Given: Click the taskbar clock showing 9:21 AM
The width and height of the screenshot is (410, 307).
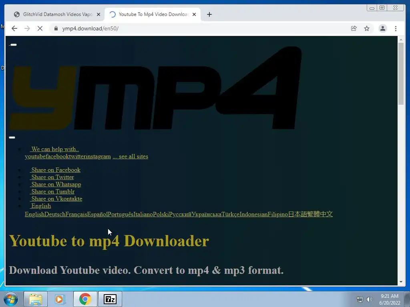Looking at the screenshot, I should click(390, 299).
